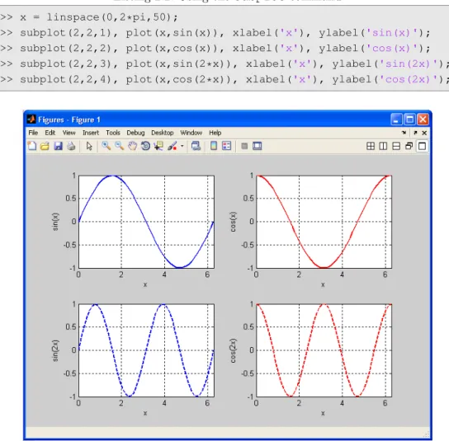Select the Rotate 3D tool
Viewport: 449px width, 441px height.
145,146
